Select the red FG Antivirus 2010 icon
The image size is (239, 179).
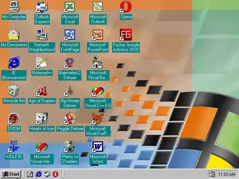pyautogui.click(x=125, y=35)
